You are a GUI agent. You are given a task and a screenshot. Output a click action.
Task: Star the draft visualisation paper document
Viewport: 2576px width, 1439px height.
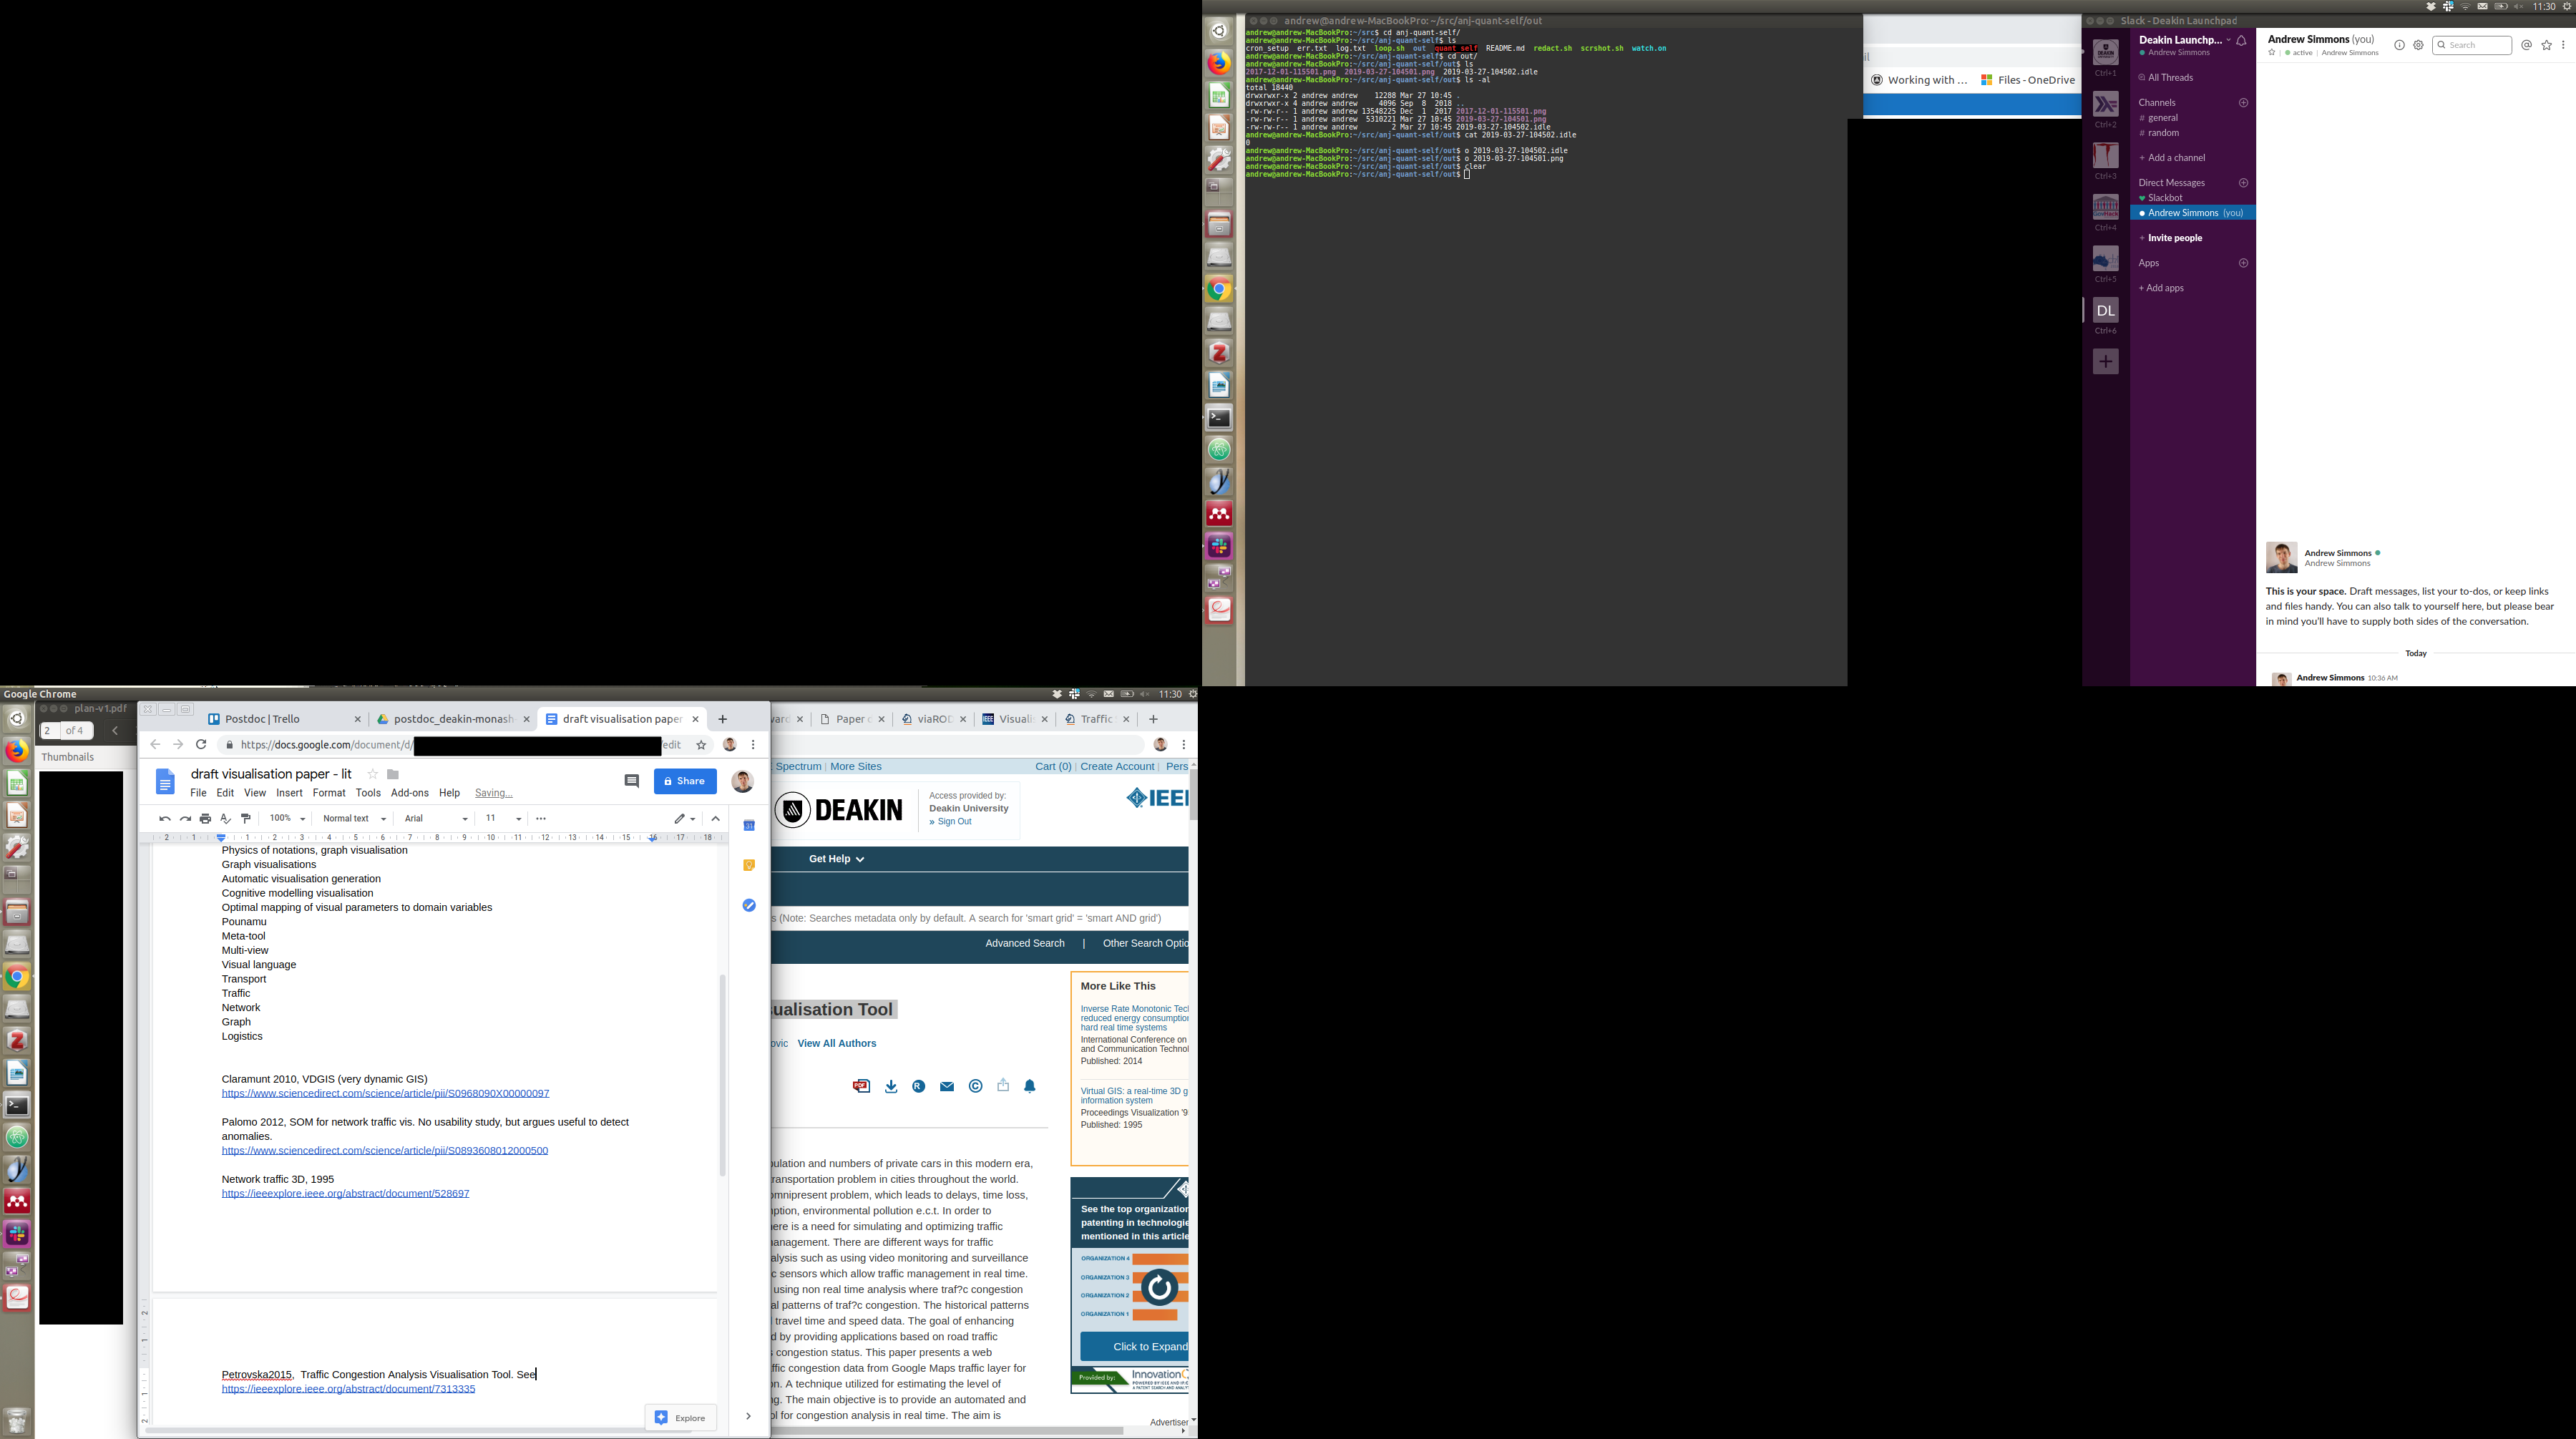[372, 774]
